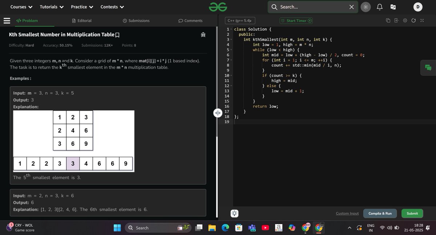Click the 'Submissions: 12K+' text
Screen dimensions: 436x235
coord(97,45)
